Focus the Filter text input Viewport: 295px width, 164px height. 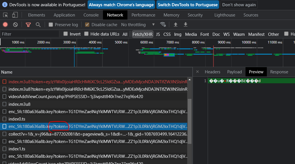(30, 34)
